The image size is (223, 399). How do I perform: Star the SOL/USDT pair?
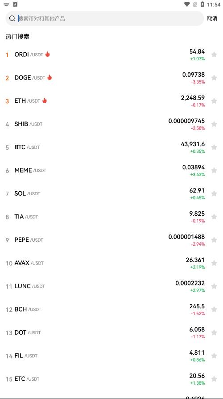(214, 193)
